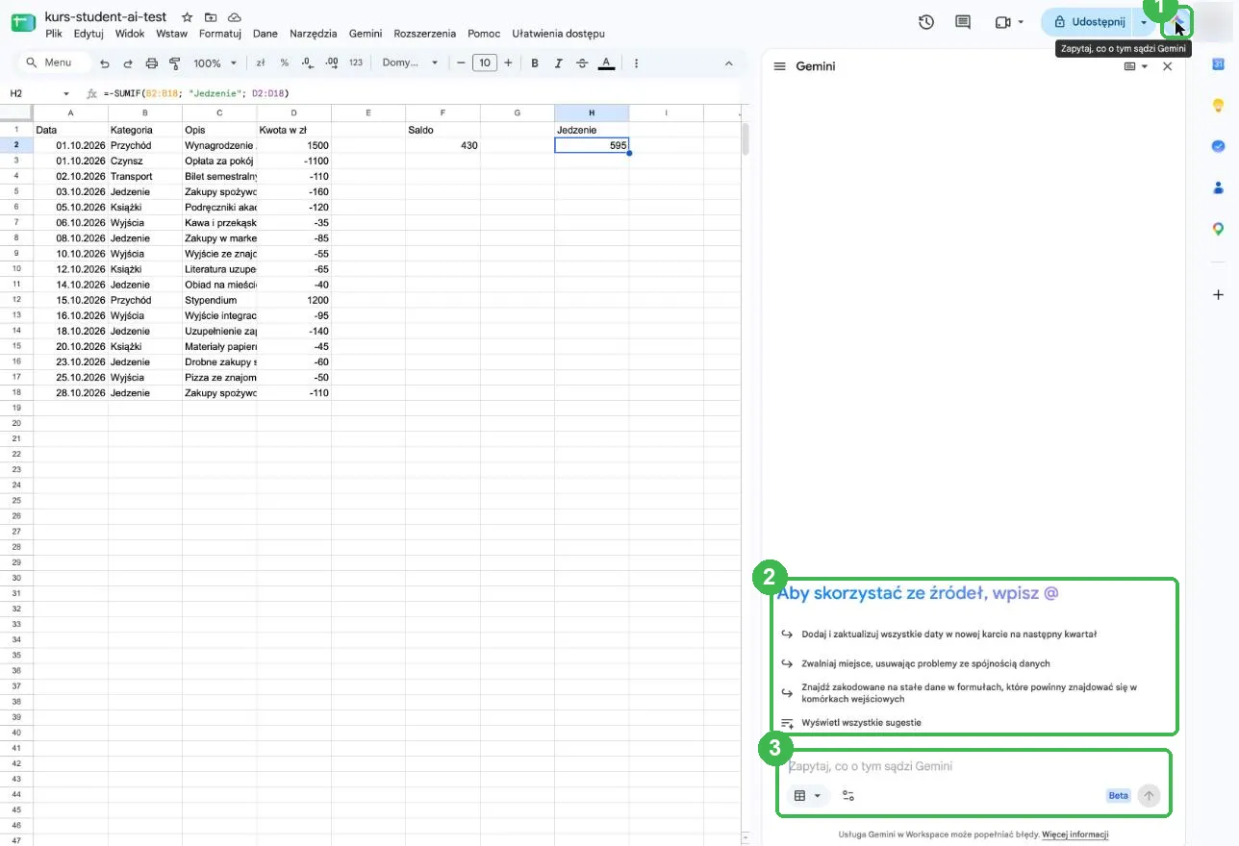The image size is (1239, 846).
Task: Open the Formatuj menu
Action: pyautogui.click(x=219, y=34)
